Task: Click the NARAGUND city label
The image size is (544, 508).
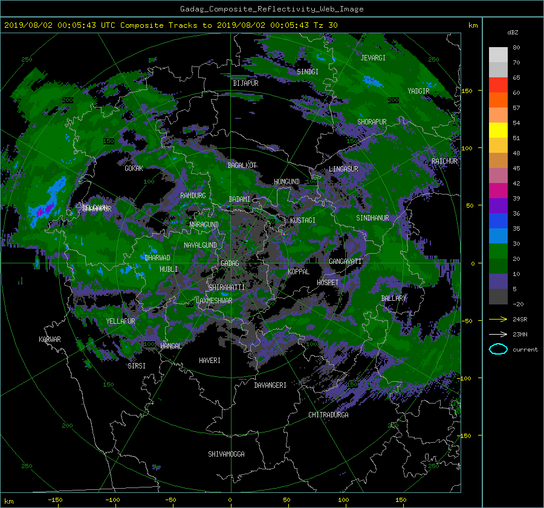Action: [204, 225]
